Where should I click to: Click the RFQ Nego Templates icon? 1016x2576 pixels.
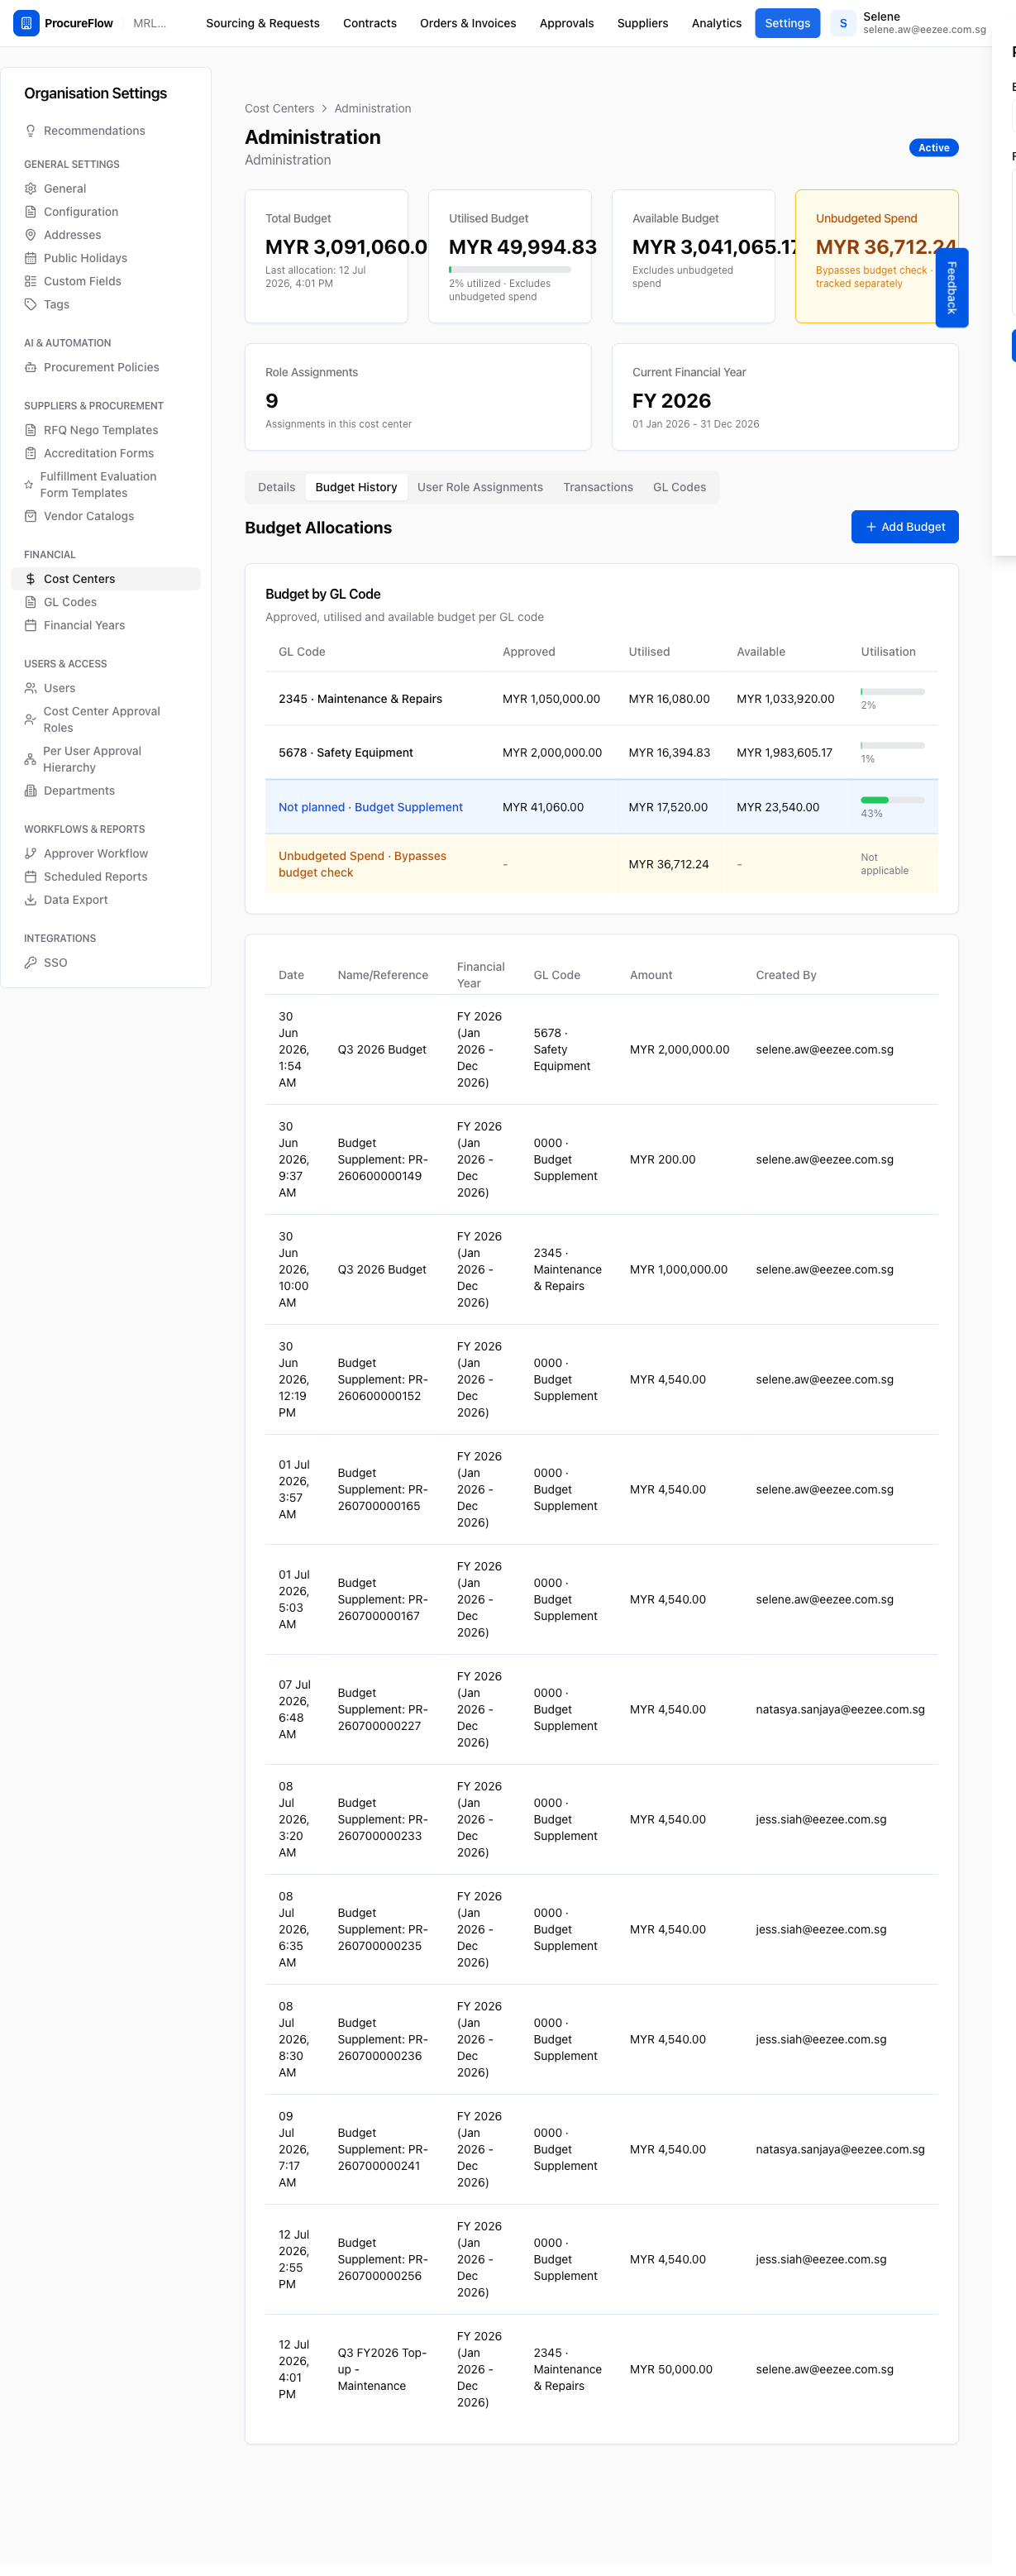pyautogui.click(x=31, y=430)
